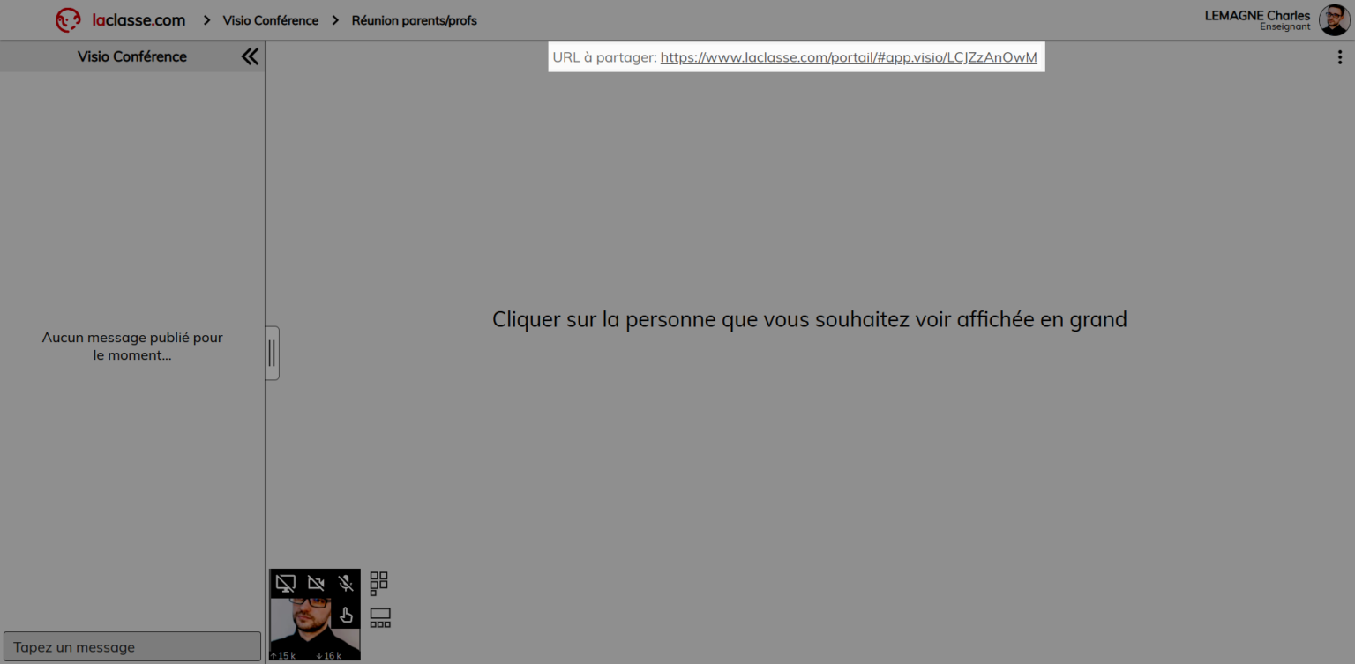1355x664 pixels.
Task: Raise hand using the hand icon
Action: [x=346, y=615]
